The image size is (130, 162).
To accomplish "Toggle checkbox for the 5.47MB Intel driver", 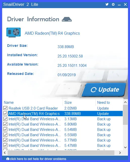I will point(5,146).
